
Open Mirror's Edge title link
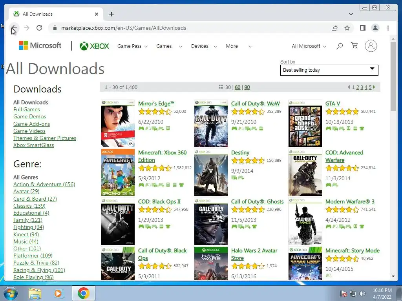pyautogui.click(x=156, y=103)
